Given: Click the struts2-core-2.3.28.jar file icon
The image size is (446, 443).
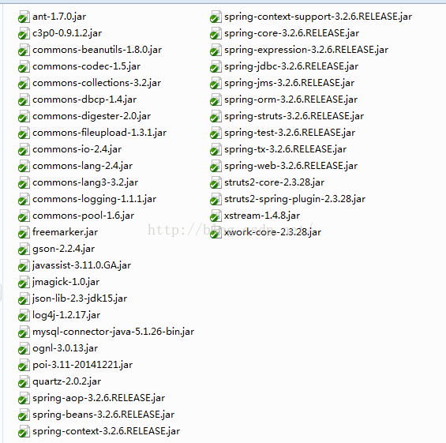Looking at the screenshot, I should 216,182.
